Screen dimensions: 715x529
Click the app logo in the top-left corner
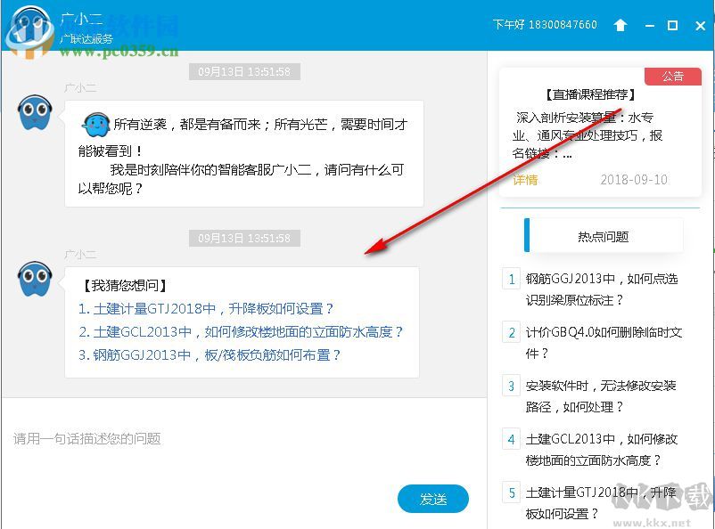pyautogui.click(x=31, y=24)
